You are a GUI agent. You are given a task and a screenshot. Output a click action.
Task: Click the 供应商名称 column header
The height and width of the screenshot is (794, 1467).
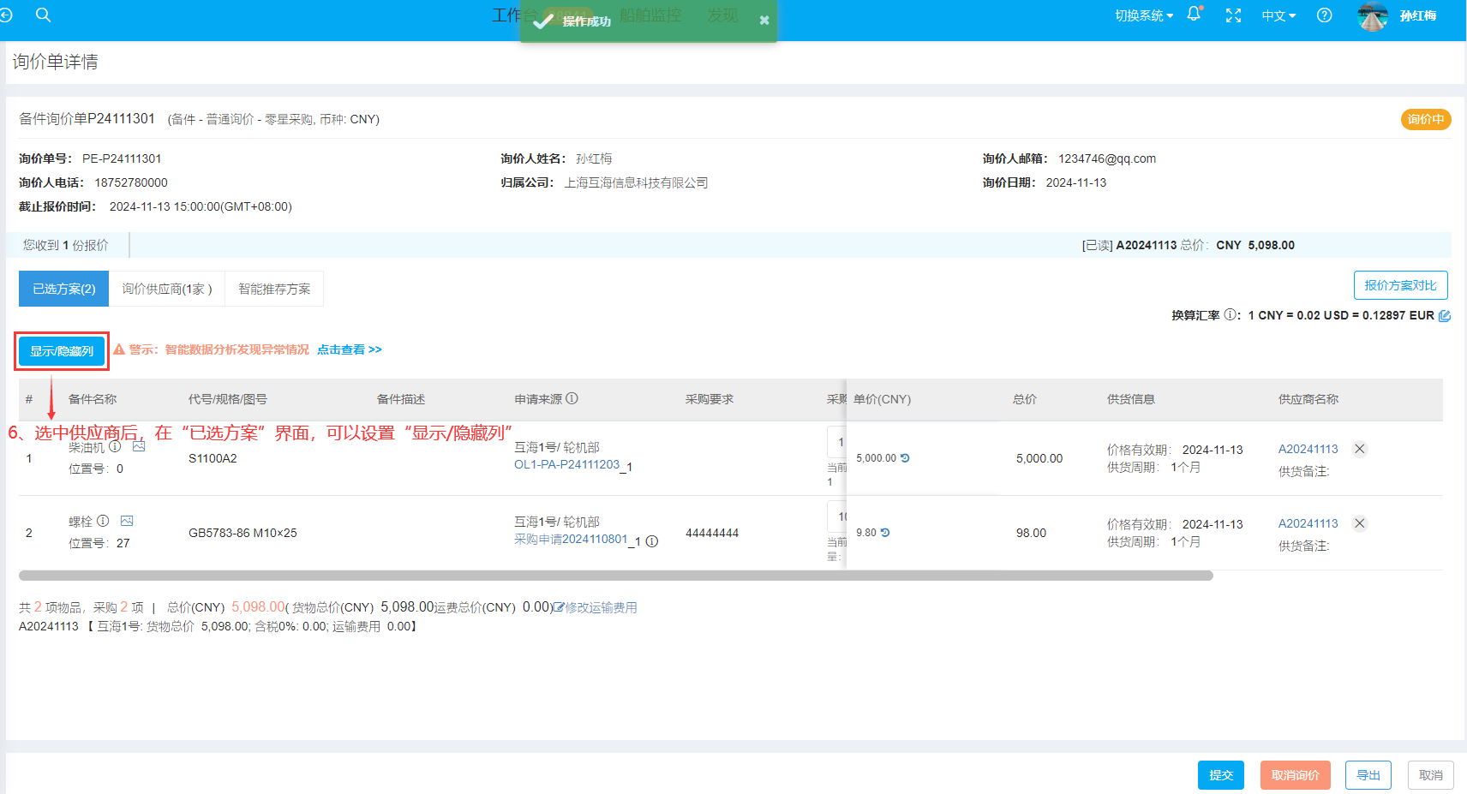[x=1308, y=399]
